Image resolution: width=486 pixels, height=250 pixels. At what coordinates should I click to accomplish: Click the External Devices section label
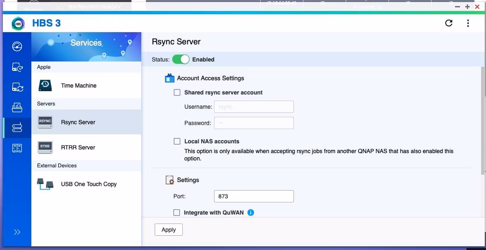click(57, 166)
